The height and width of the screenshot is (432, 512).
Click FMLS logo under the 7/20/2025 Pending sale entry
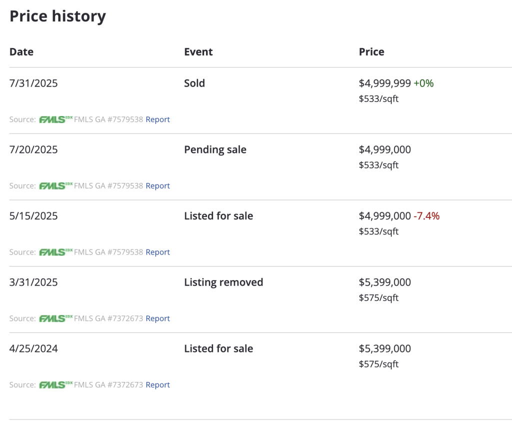[x=55, y=186]
